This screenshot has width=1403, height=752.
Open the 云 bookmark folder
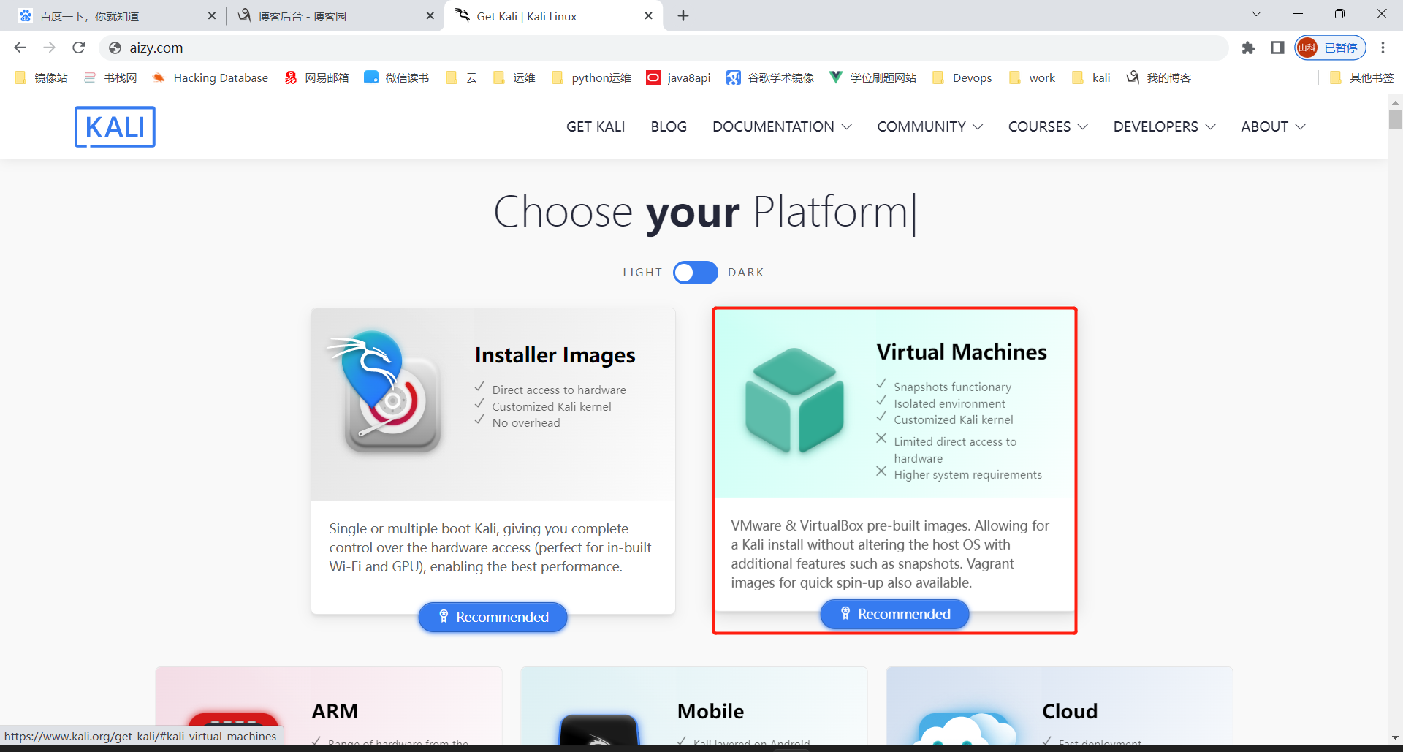click(461, 77)
